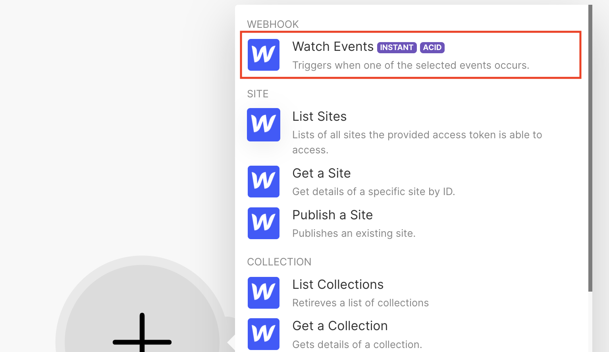Image resolution: width=609 pixels, height=352 pixels.
Task: Select the Watch Events trigger title
Action: pyautogui.click(x=333, y=47)
